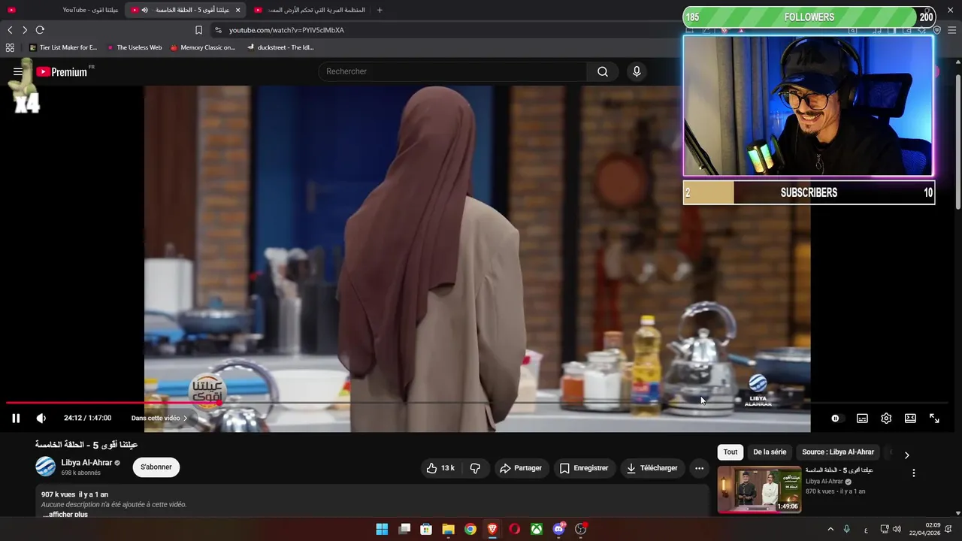Open the YouTube hamburger guide menu

[17, 72]
